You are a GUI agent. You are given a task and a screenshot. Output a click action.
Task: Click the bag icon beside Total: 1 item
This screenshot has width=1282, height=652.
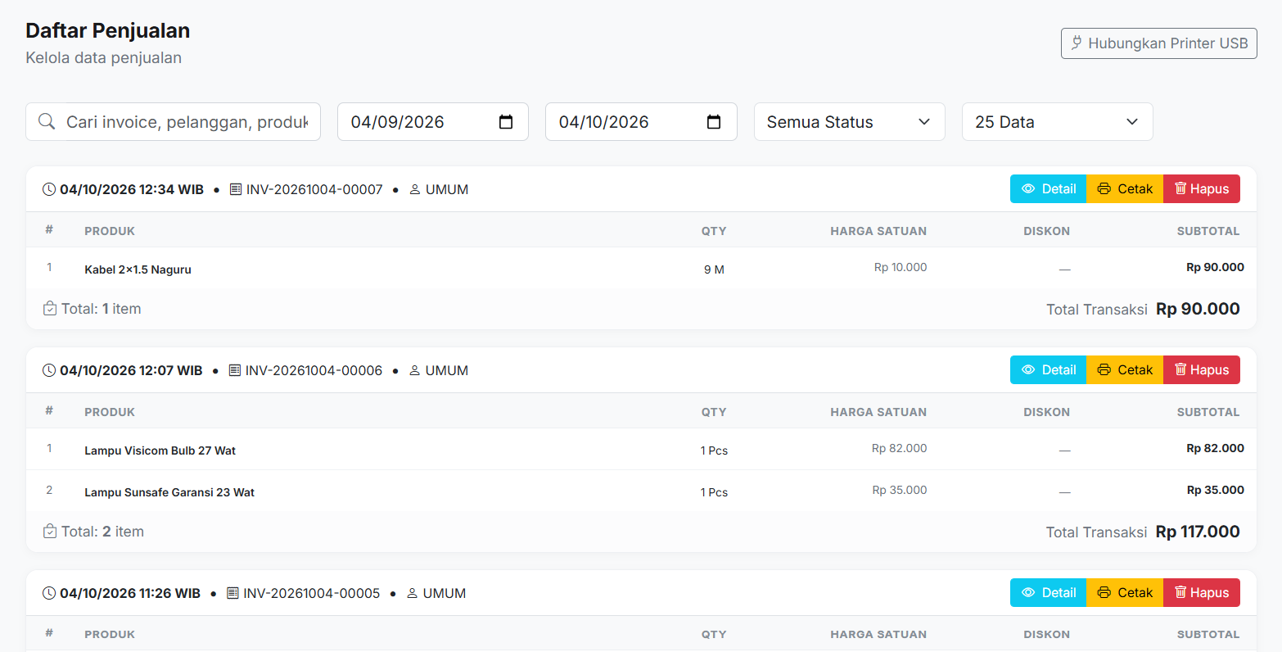(50, 309)
